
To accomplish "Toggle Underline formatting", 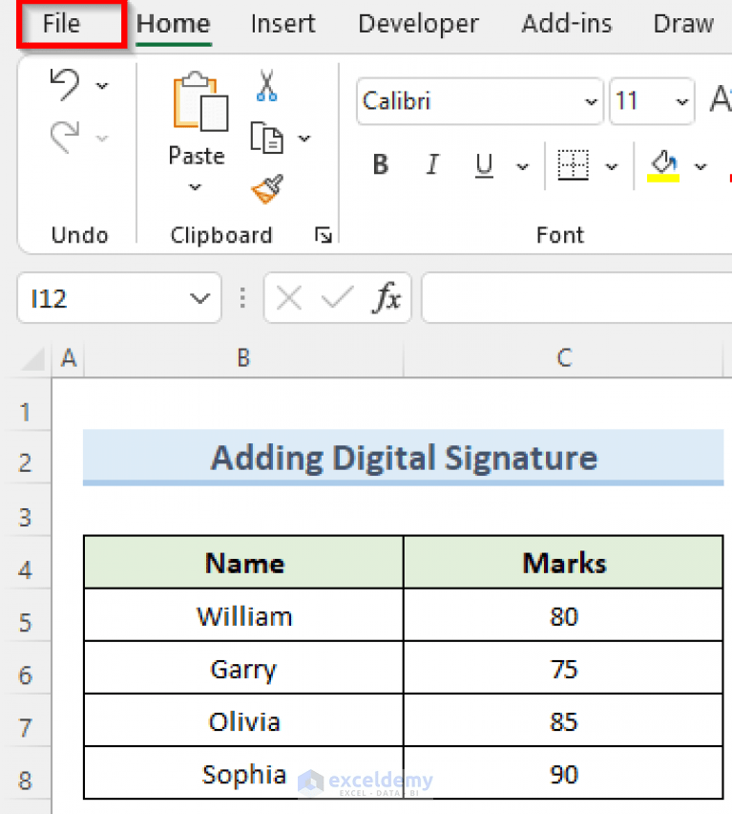I will [484, 165].
